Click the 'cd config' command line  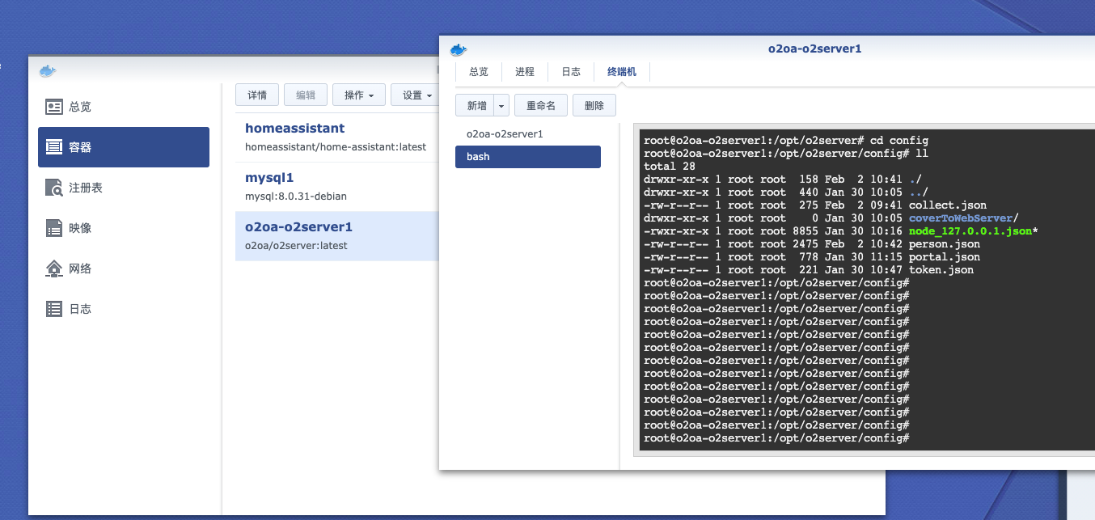(x=786, y=141)
